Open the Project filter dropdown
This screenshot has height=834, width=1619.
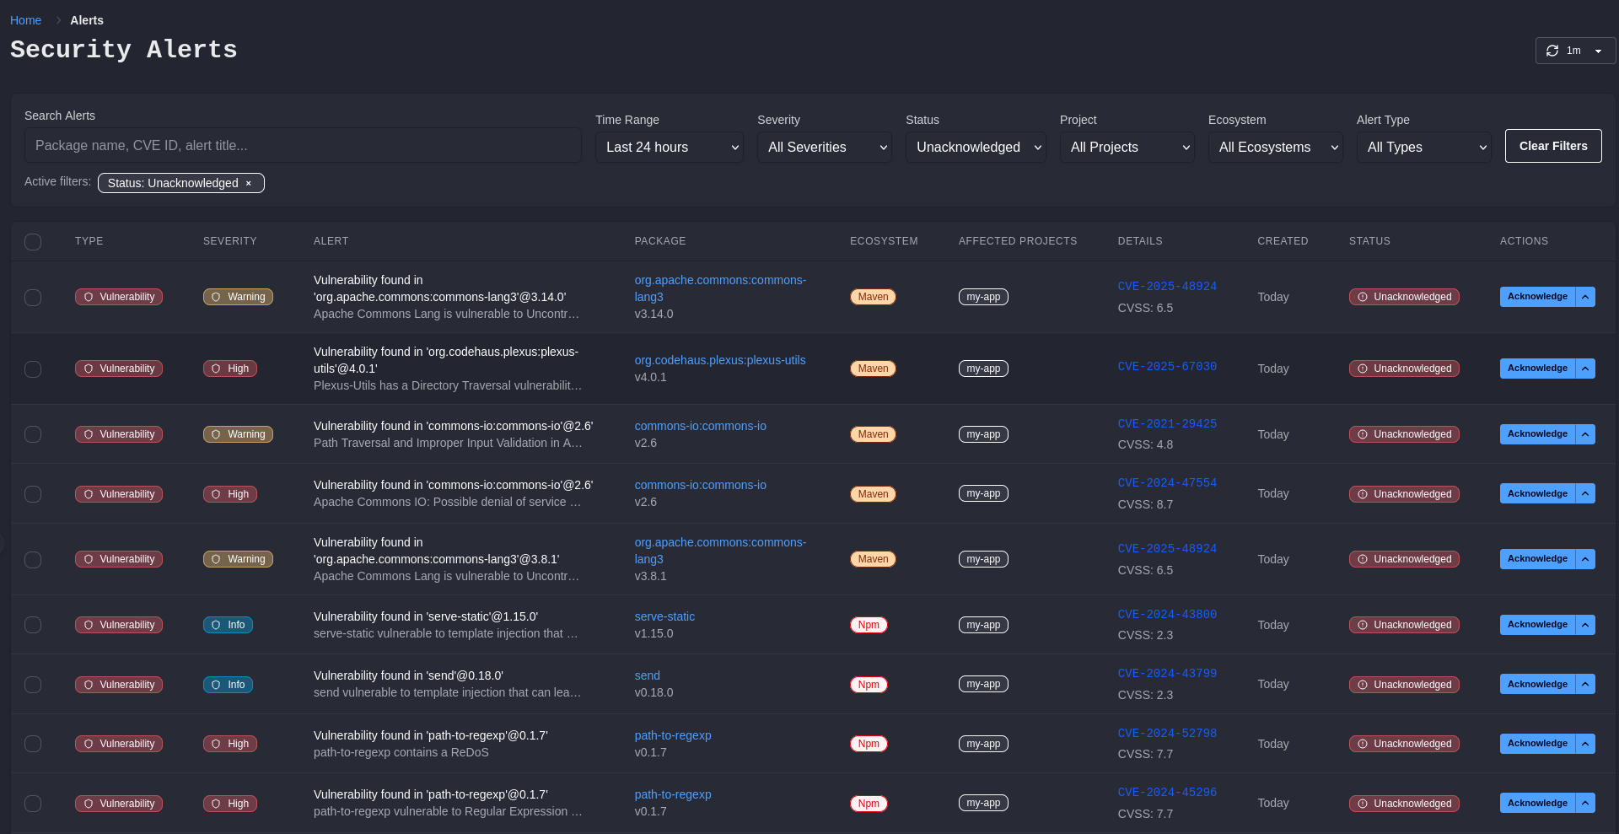tap(1127, 147)
